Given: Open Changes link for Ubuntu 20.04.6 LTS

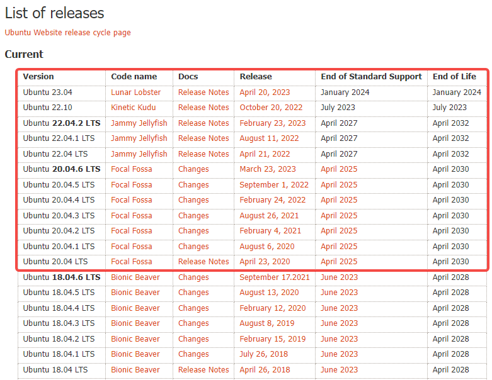Looking at the screenshot, I should pyautogui.click(x=193, y=169).
